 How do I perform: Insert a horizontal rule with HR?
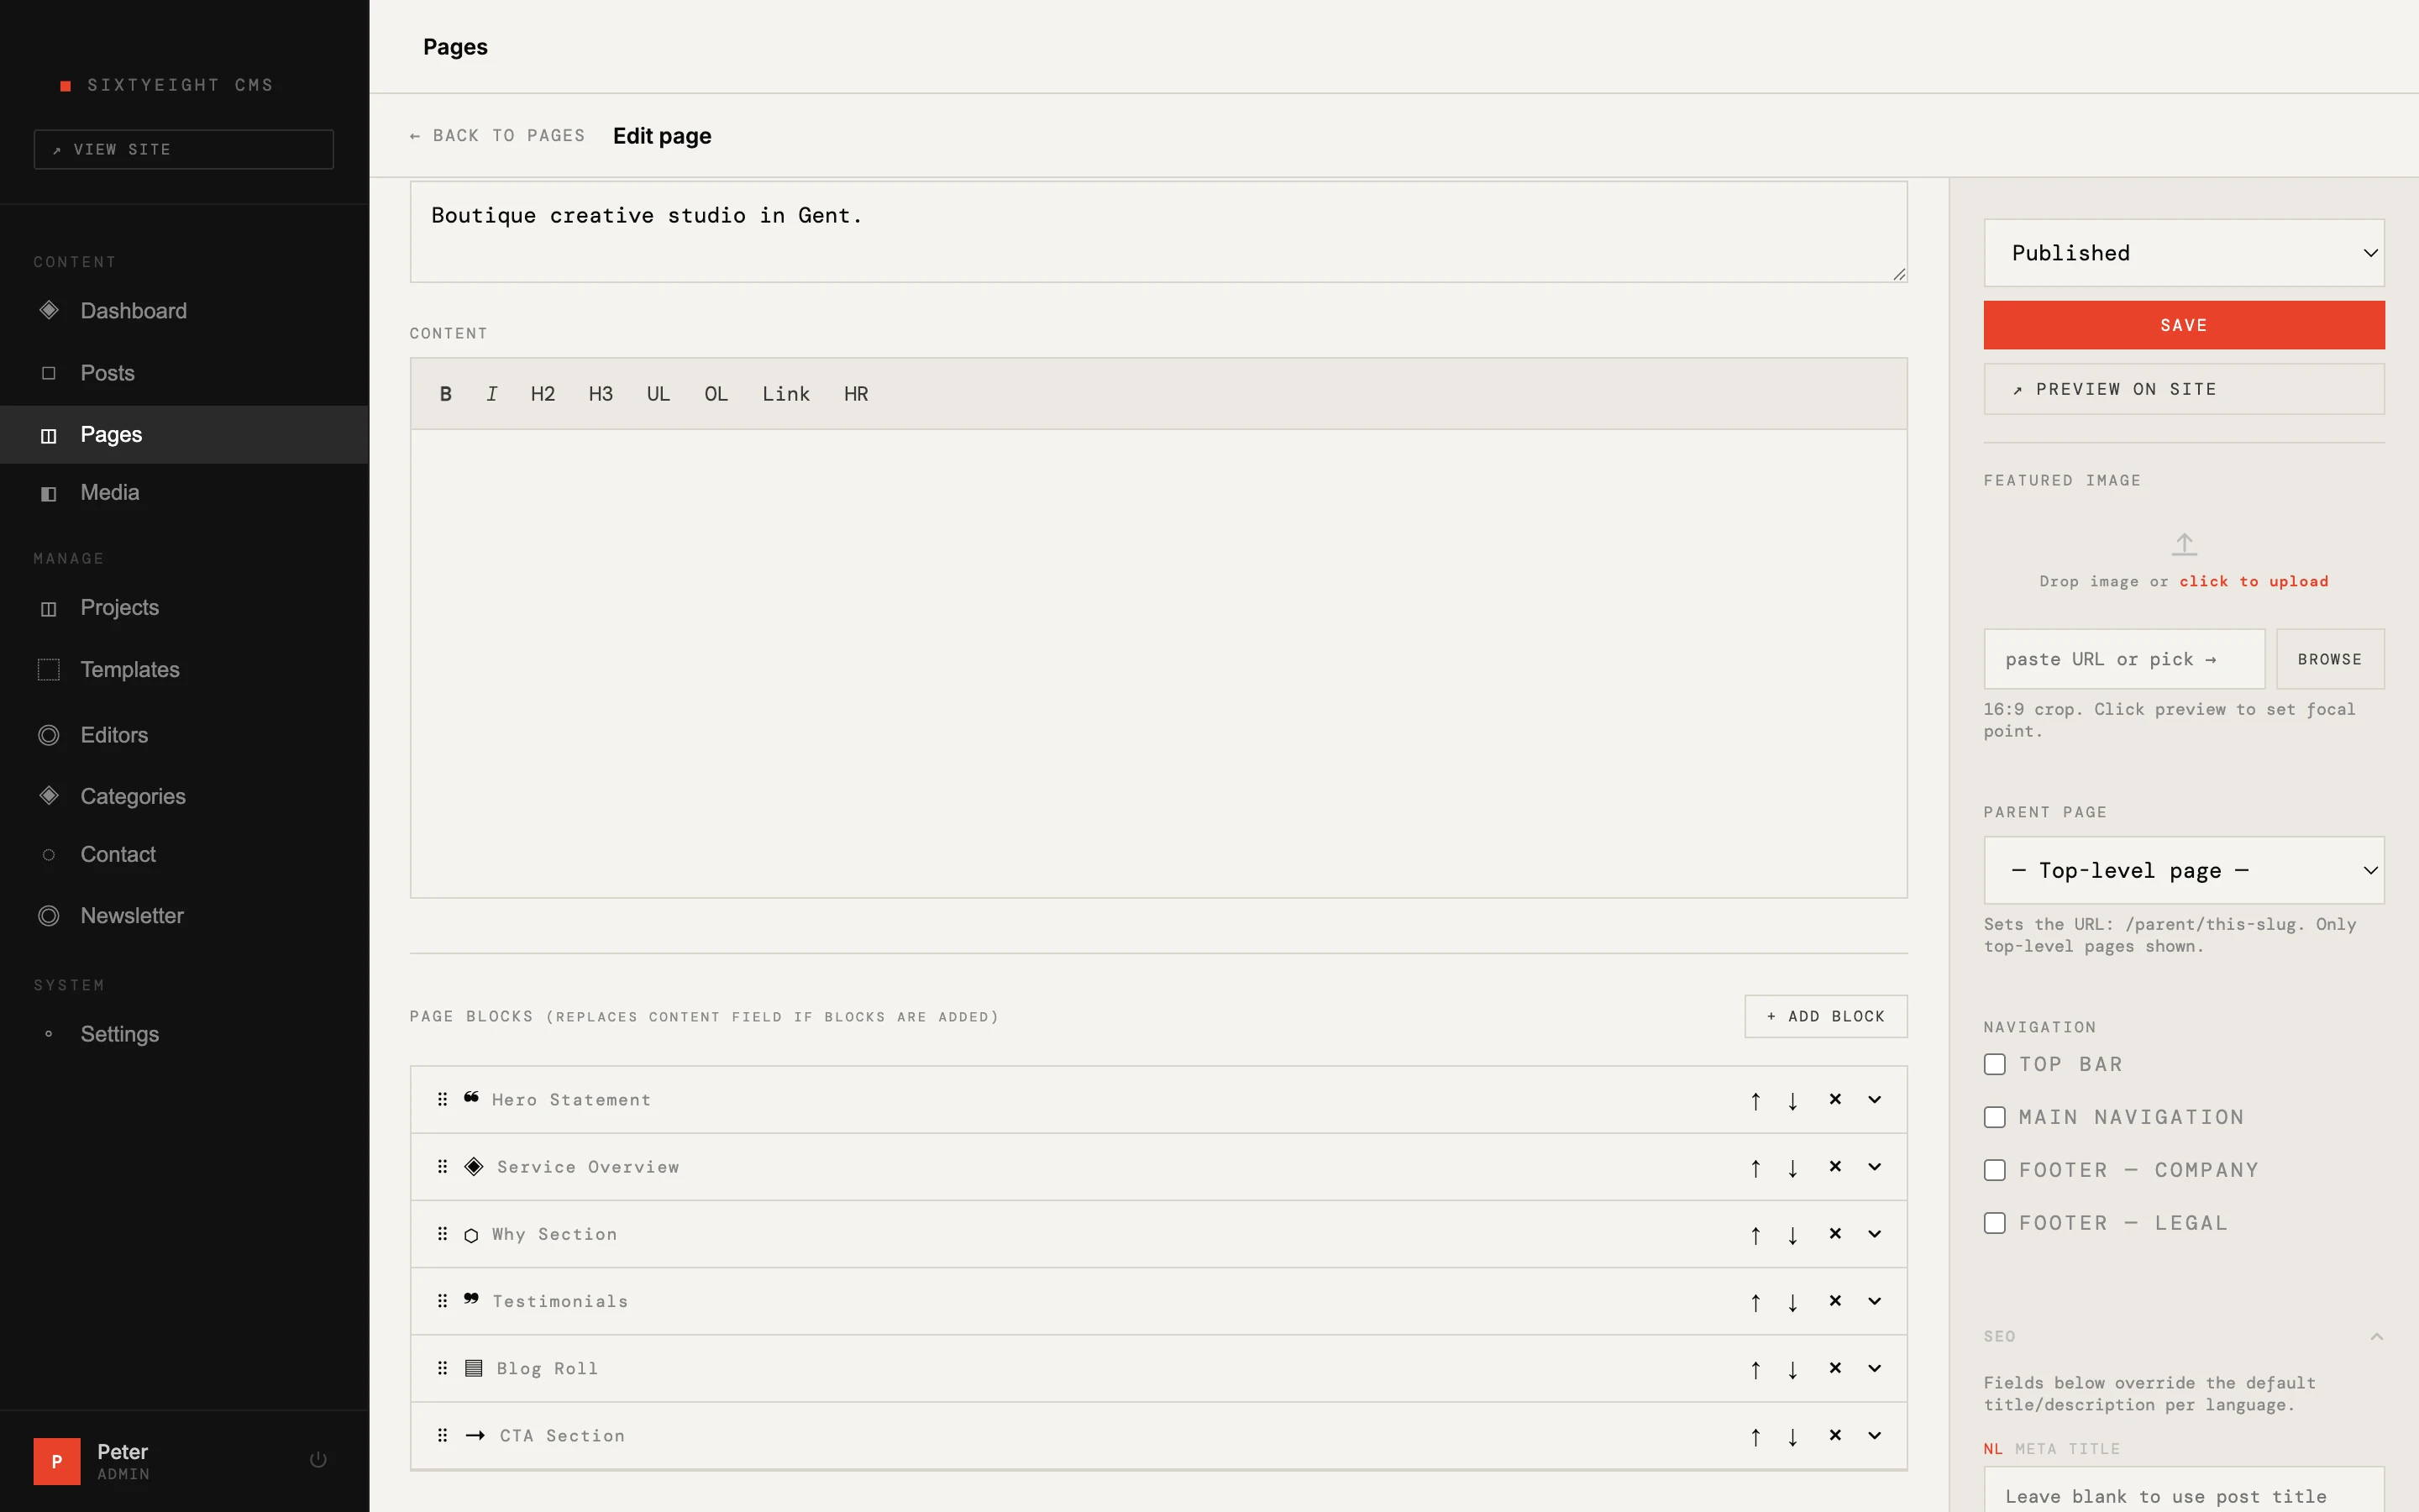pyautogui.click(x=856, y=394)
